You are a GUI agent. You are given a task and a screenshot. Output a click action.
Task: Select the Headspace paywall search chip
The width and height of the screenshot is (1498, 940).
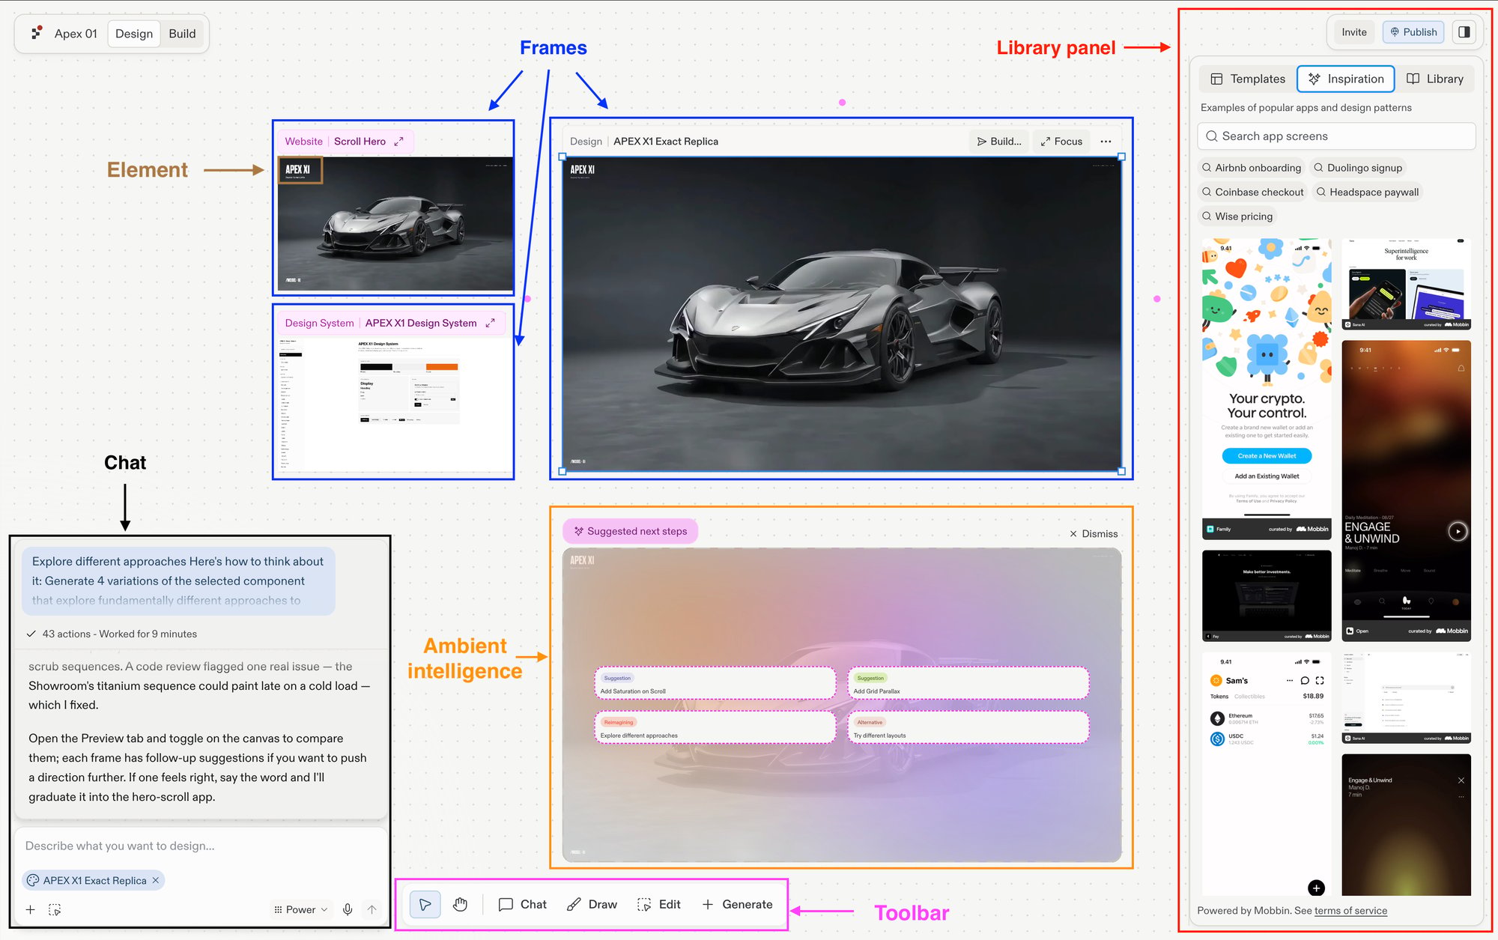click(1368, 192)
